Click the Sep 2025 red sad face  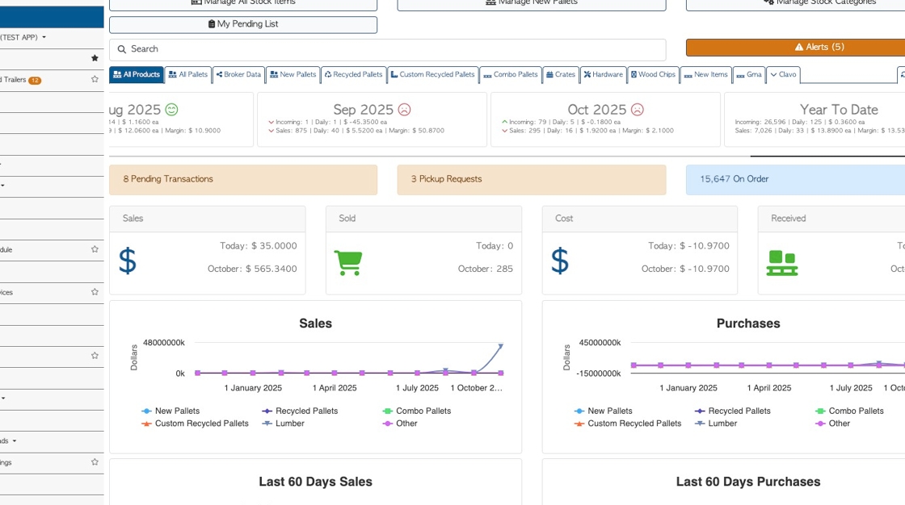point(404,109)
